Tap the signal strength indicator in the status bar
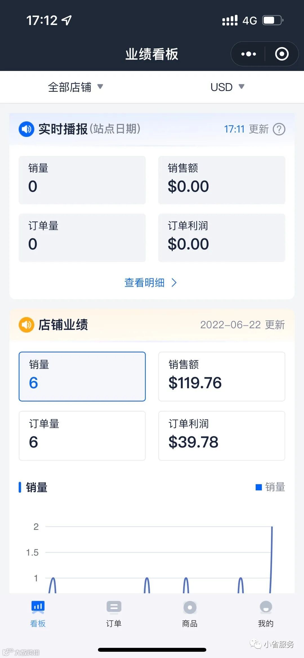This screenshot has width=304, height=658. tap(230, 20)
